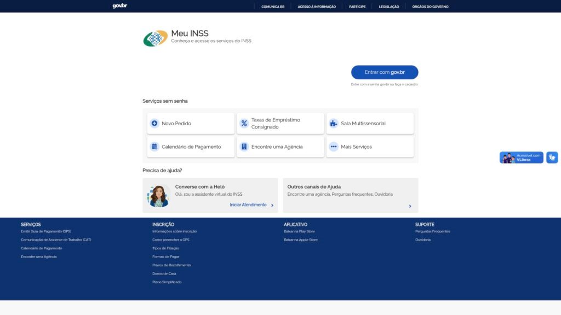Click the puzzle icon for Sala Multissensorial
This screenshot has height=315, width=561.
(334, 124)
